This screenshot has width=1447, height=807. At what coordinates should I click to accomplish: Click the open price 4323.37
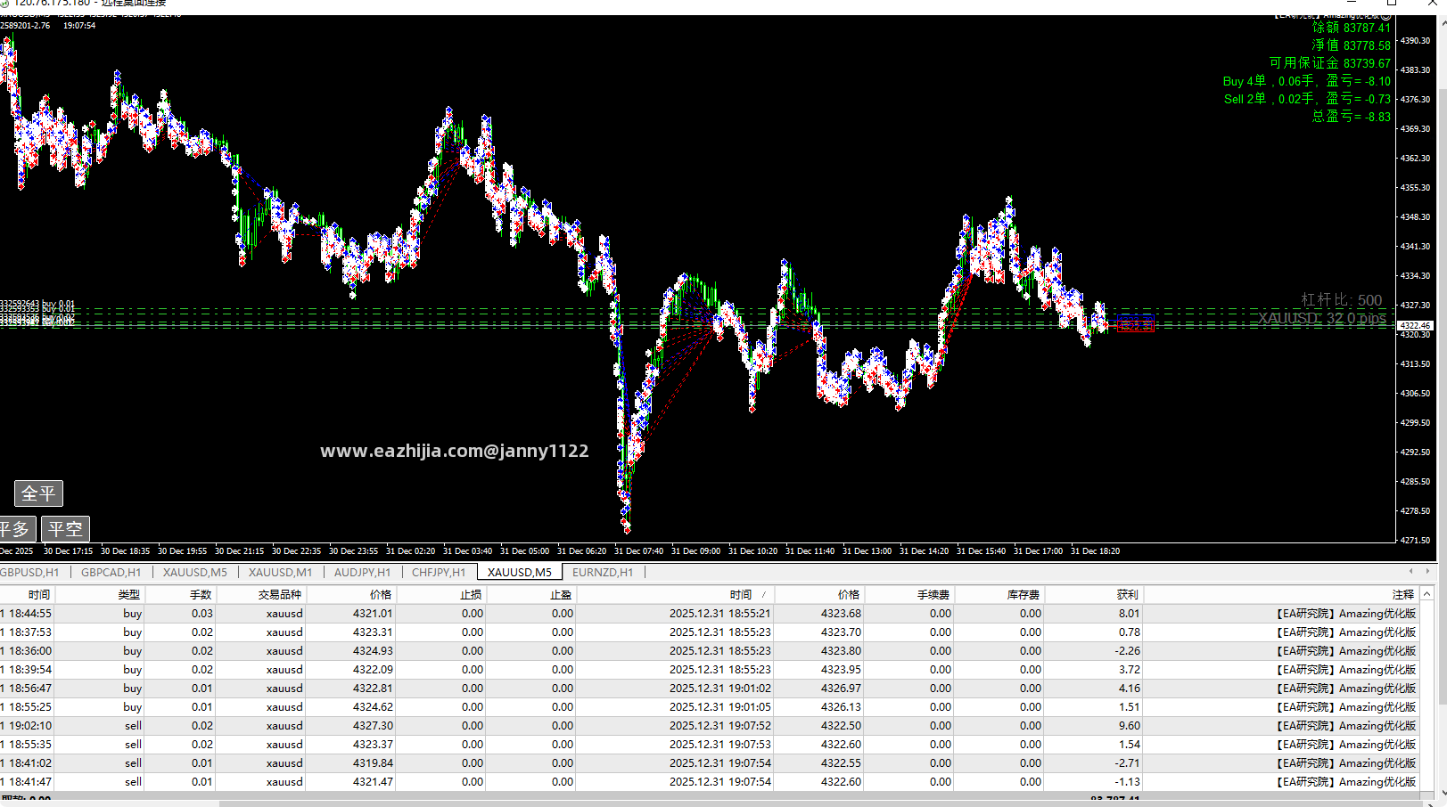coord(373,744)
